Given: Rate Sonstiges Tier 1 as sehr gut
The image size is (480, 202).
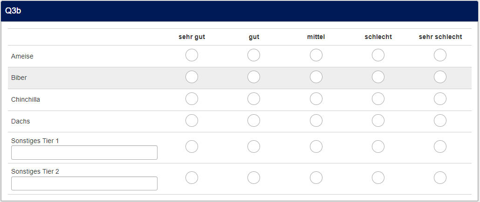Looking at the screenshot, I should pos(192,147).
